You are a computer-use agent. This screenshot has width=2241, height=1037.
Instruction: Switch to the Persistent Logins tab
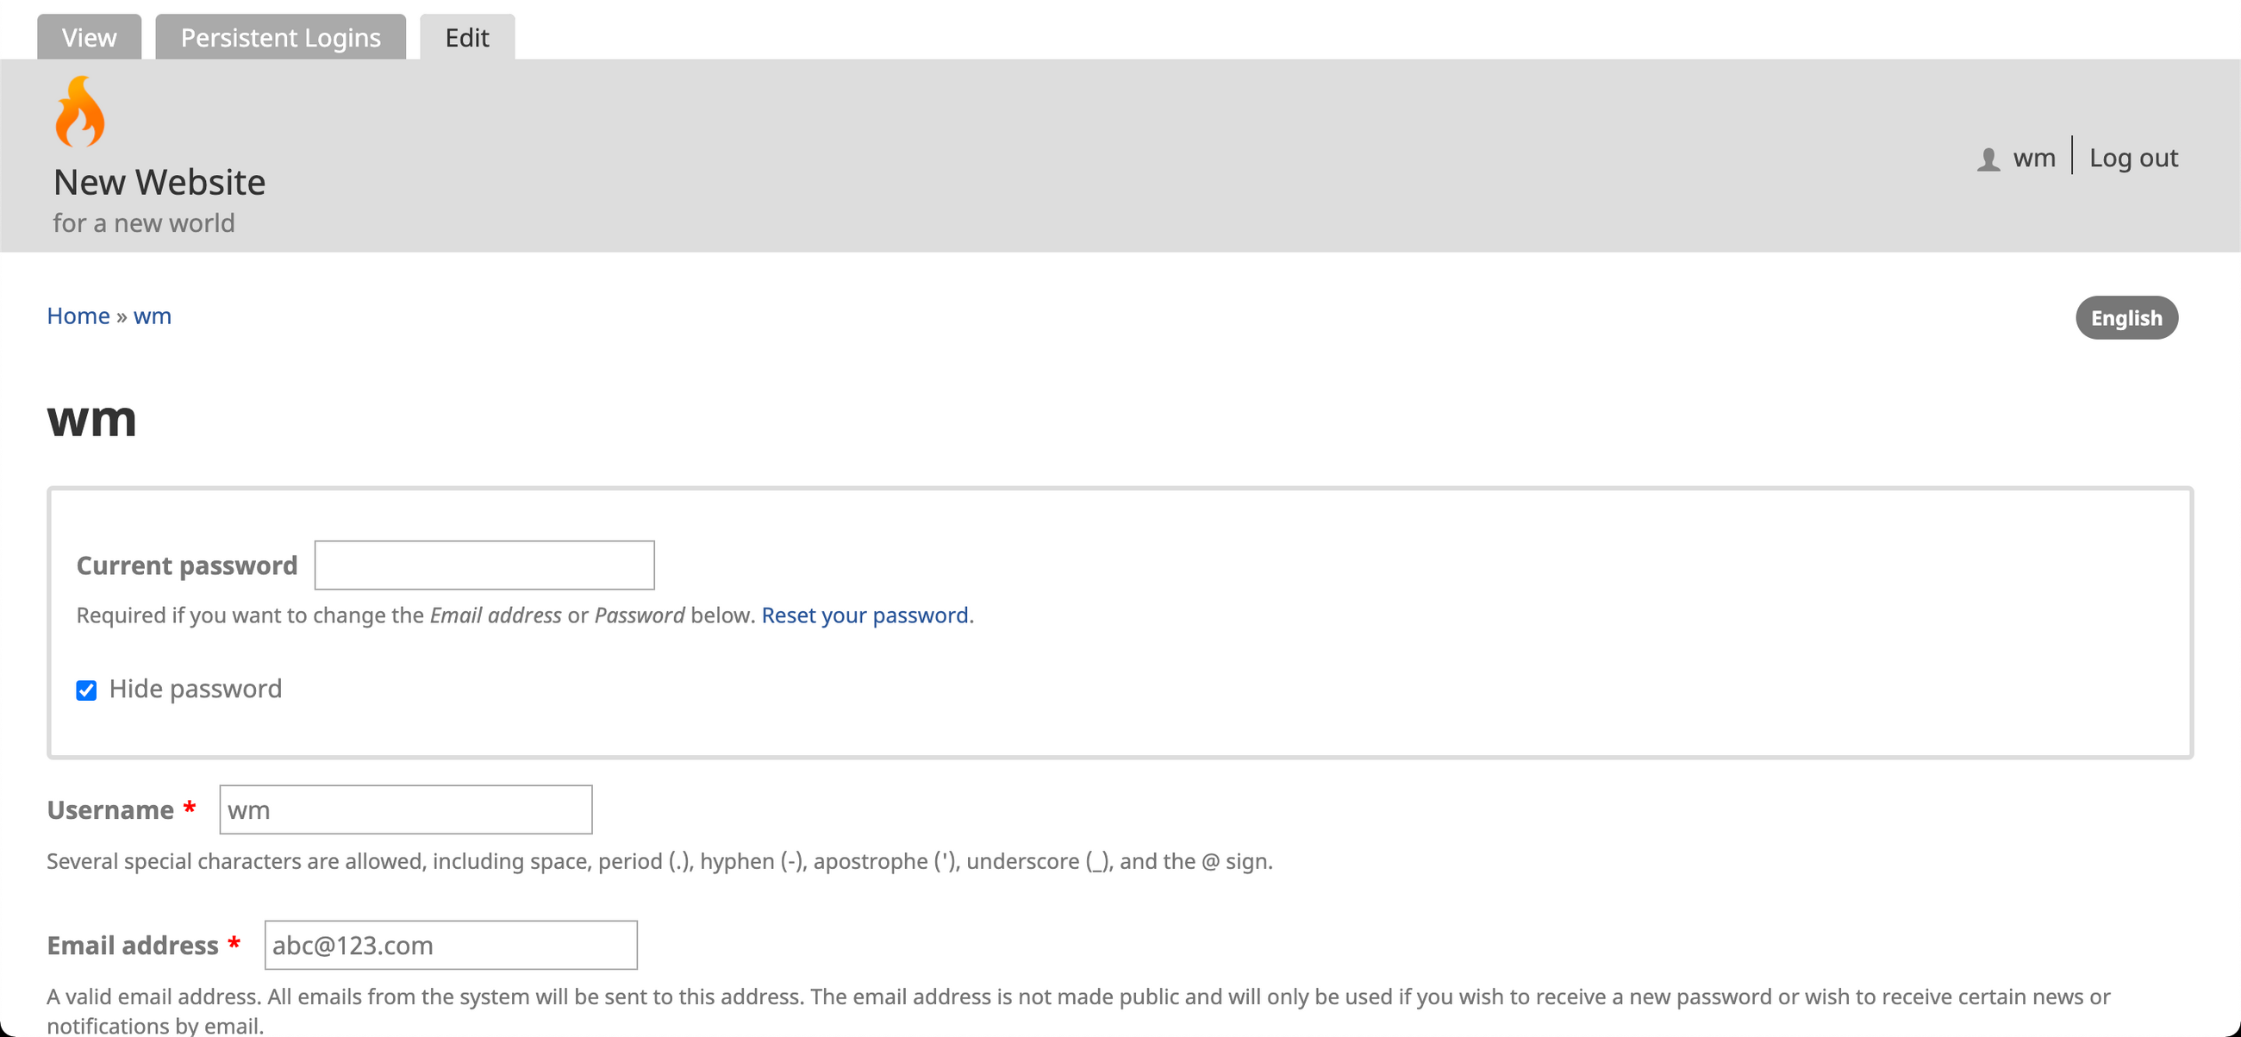pos(280,37)
